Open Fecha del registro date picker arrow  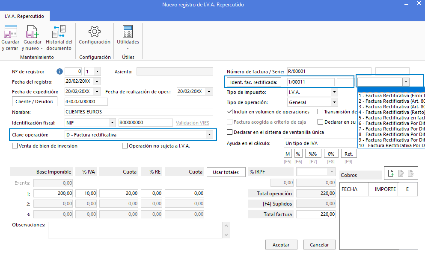(x=97, y=81)
